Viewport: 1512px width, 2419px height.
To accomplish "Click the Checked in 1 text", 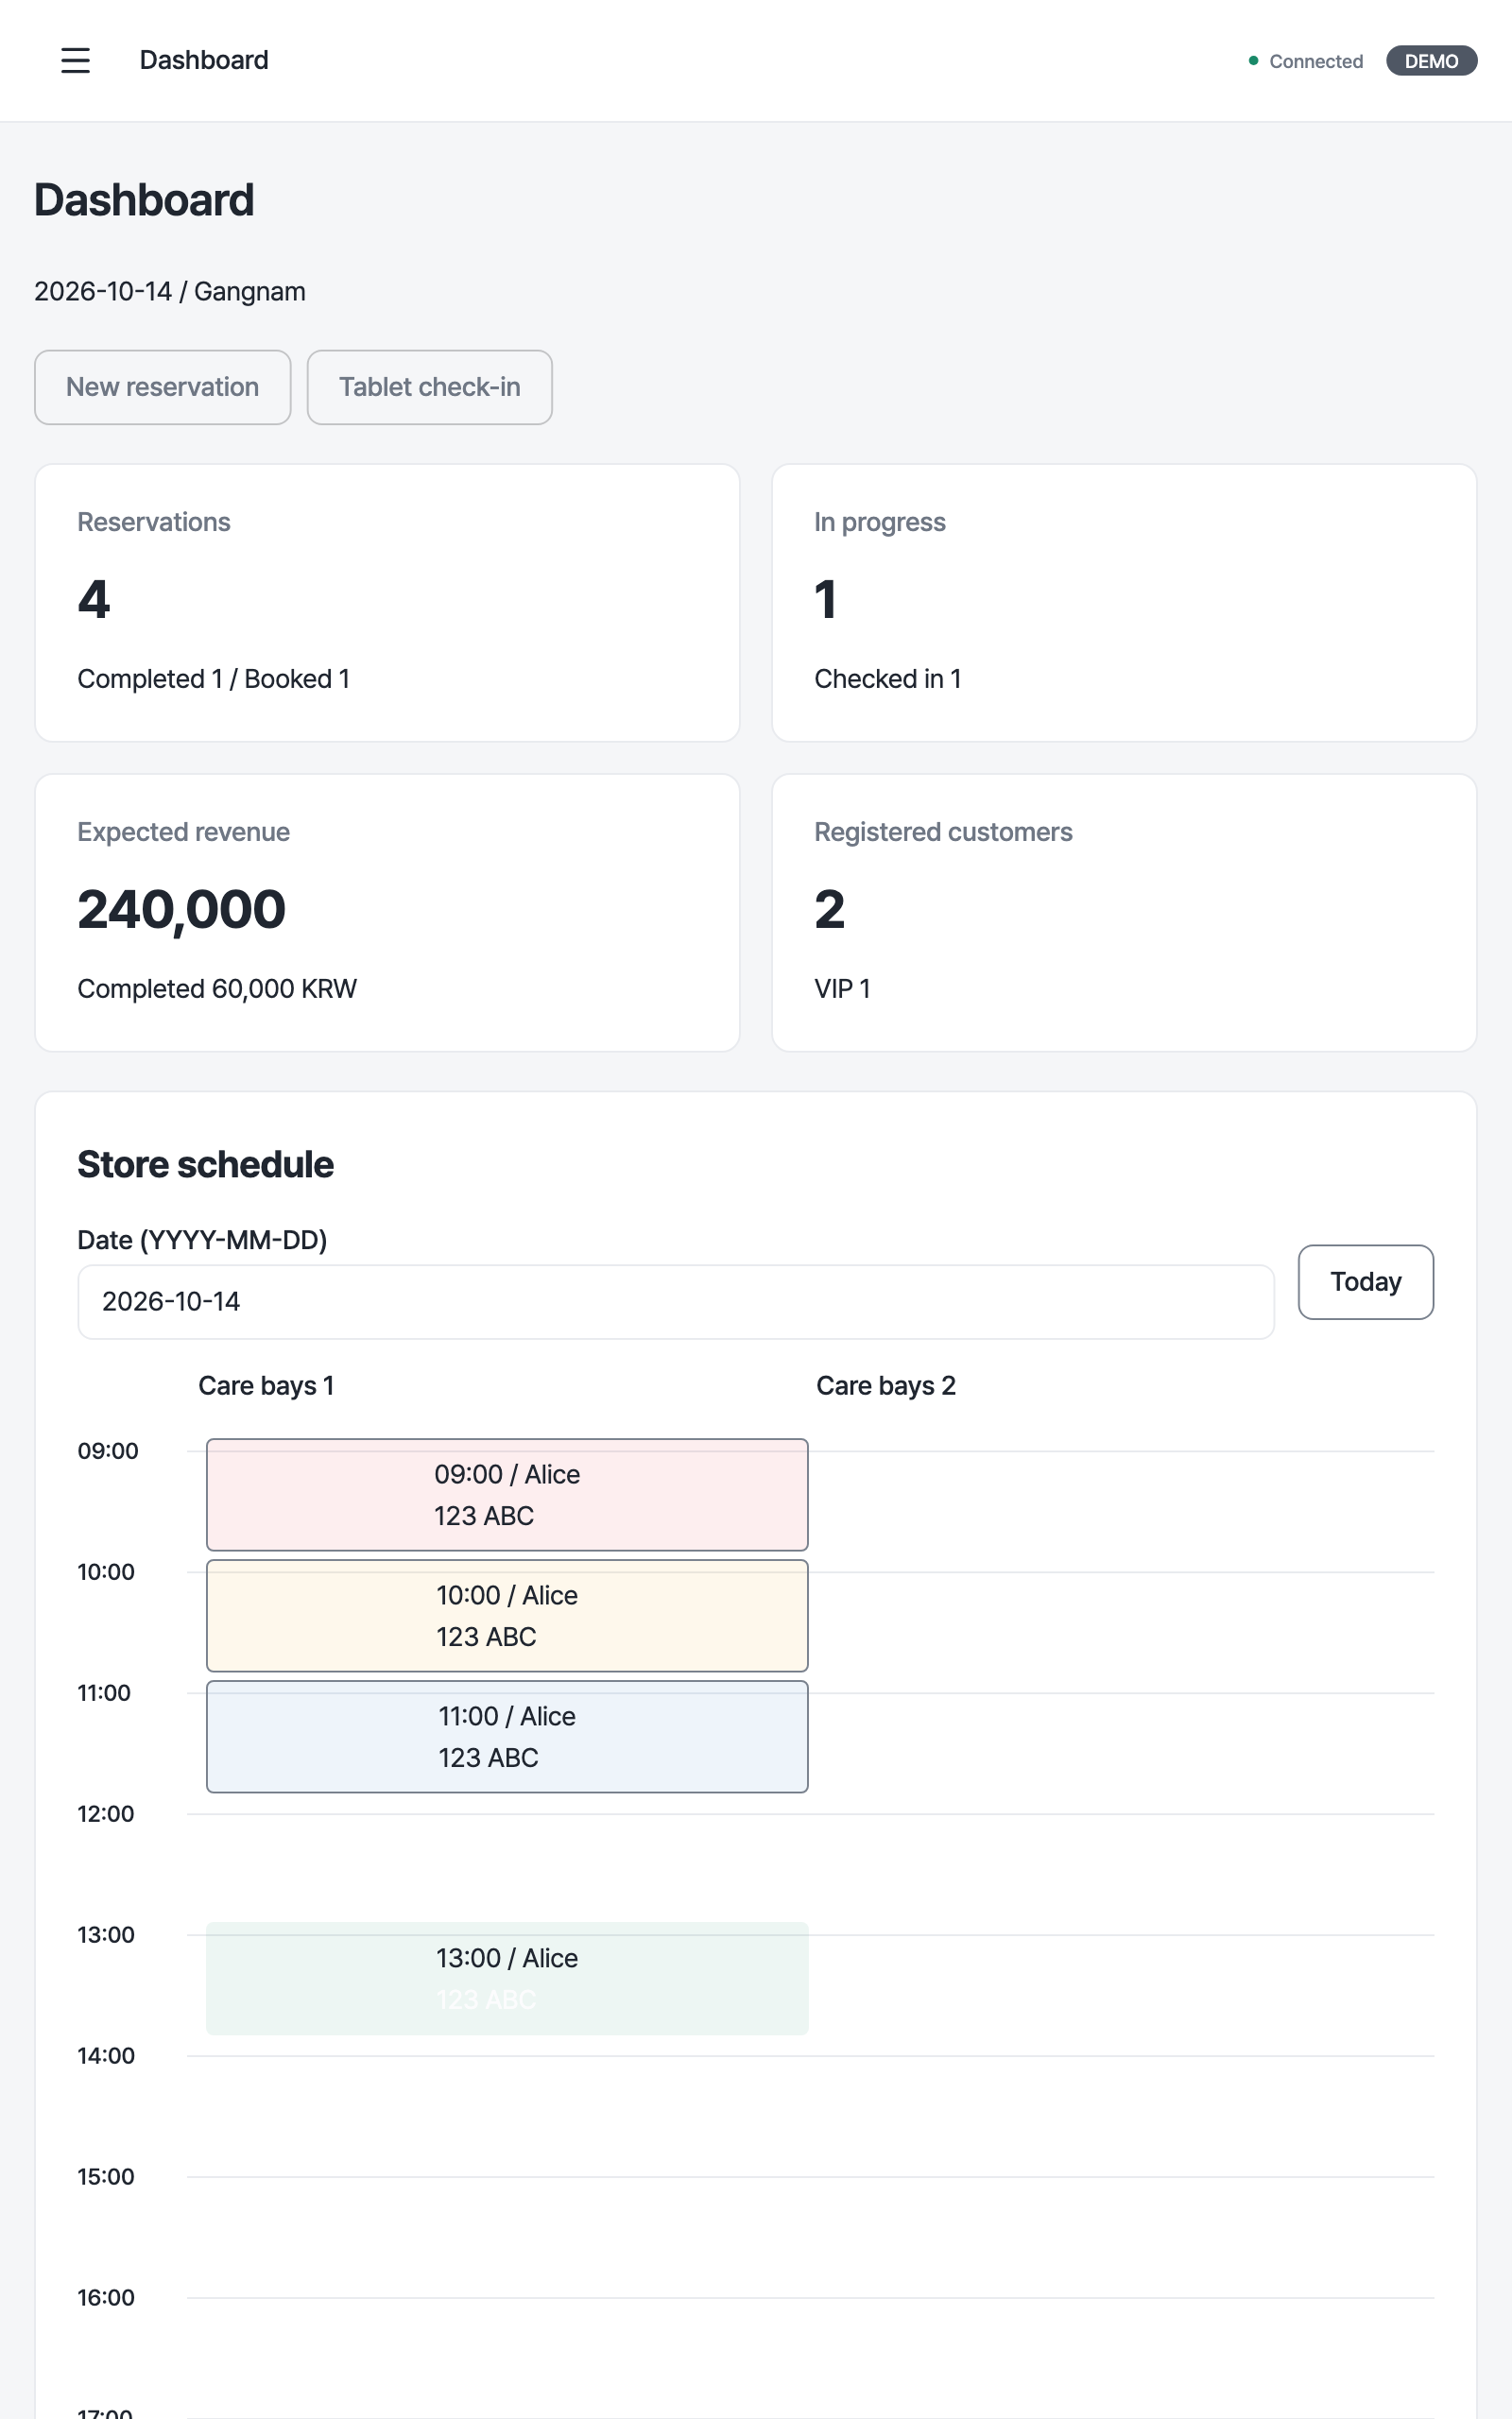I will coord(888,678).
